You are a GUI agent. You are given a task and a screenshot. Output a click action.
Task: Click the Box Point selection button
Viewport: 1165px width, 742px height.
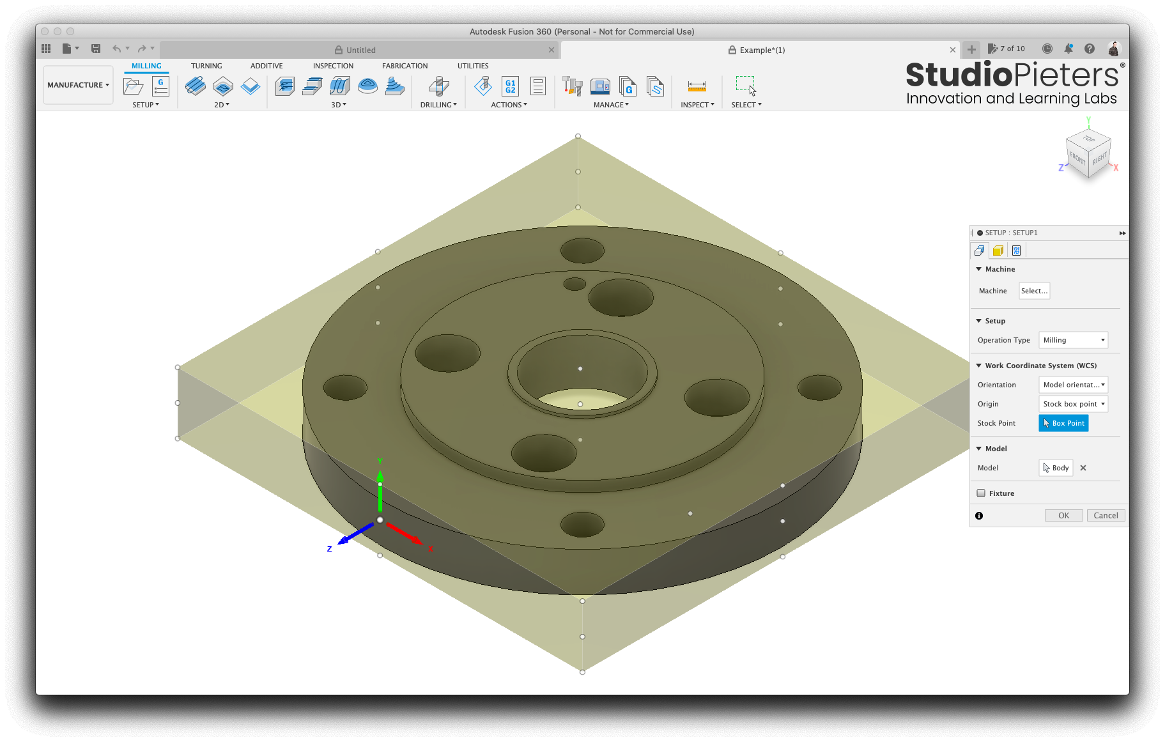coord(1063,423)
